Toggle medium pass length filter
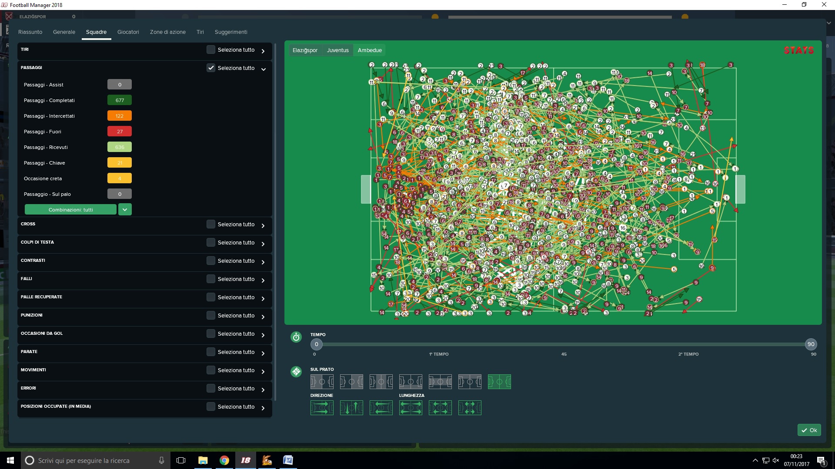 pos(440,408)
